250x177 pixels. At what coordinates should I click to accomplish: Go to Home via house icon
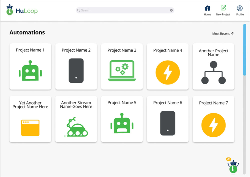[x=207, y=8]
